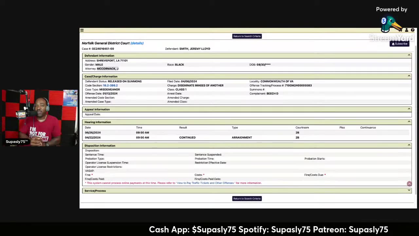
Task: Open the court (details) link
Action: coord(137,43)
